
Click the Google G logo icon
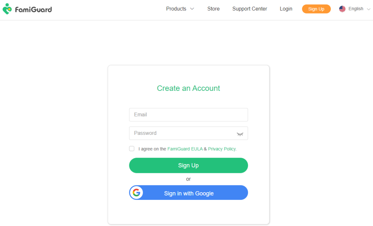coord(137,193)
